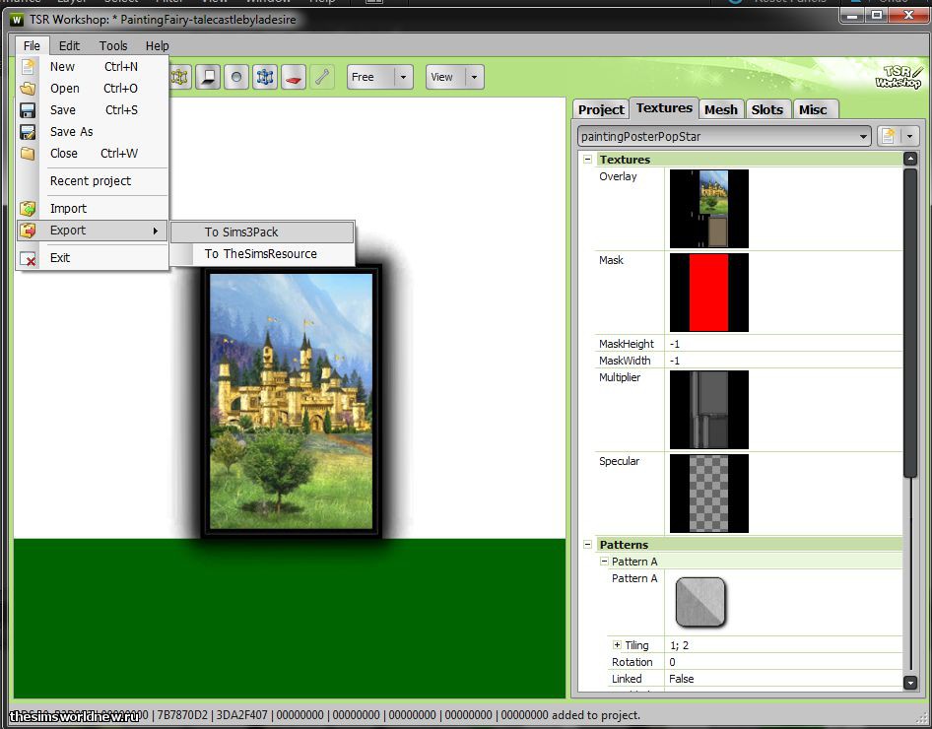Open the Free camera mode dropdown arrow

404,77
